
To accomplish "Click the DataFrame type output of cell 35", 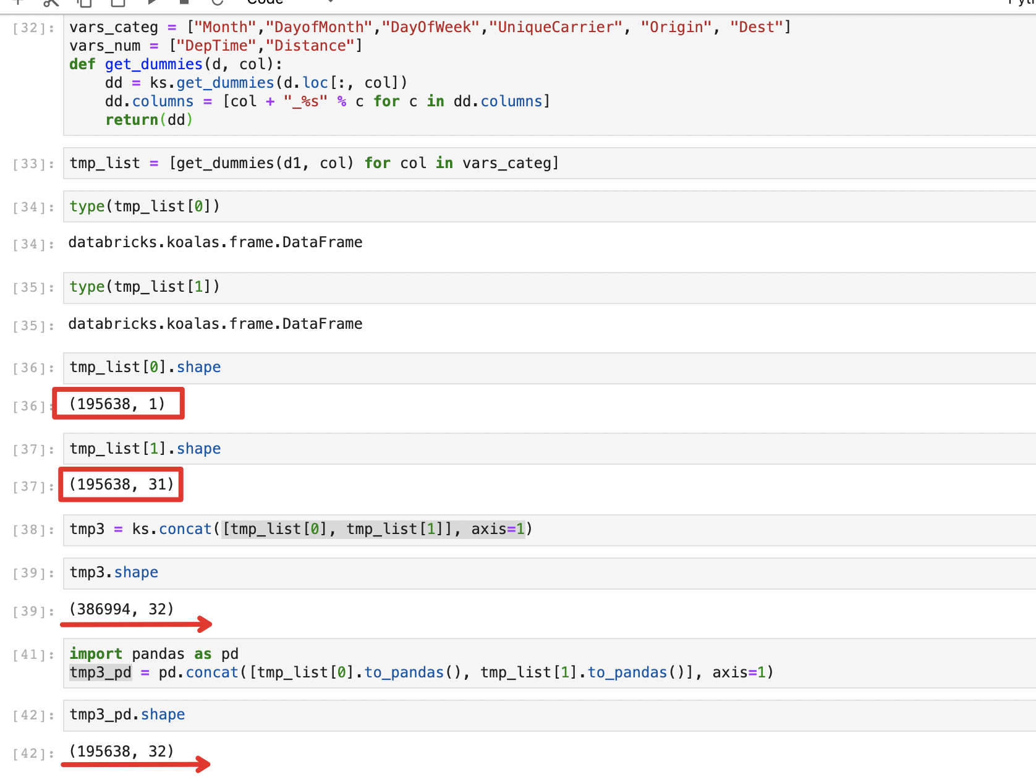I will 216,324.
